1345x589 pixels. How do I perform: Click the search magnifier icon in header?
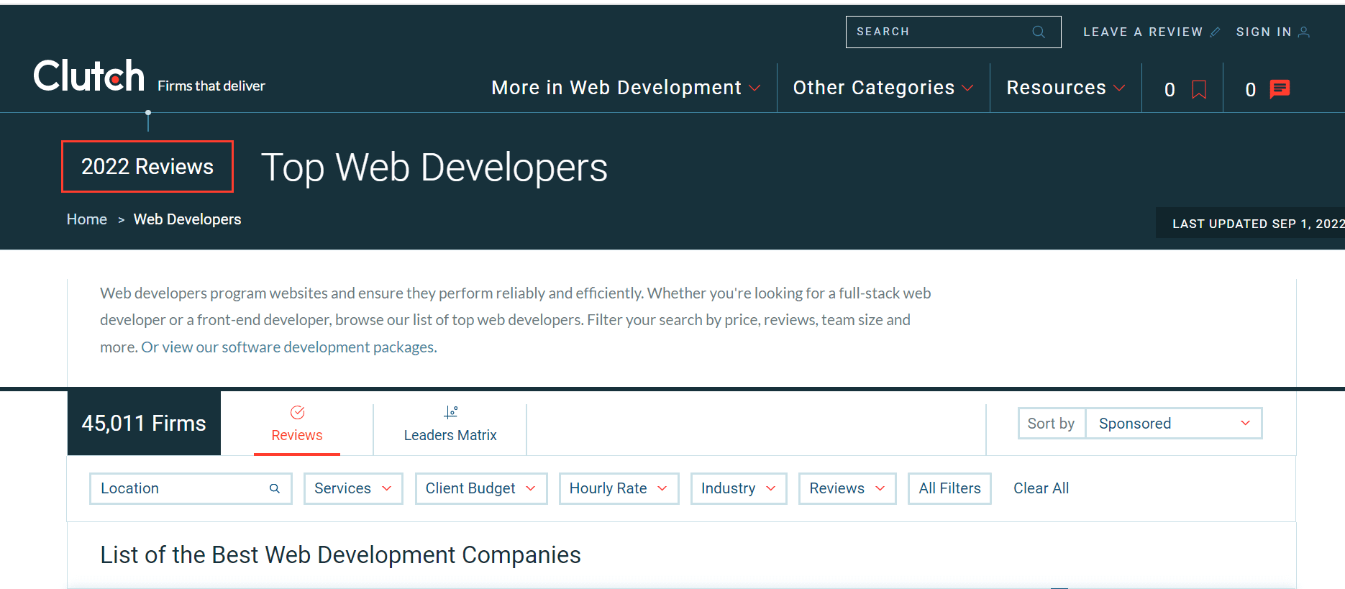[x=1038, y=32]
